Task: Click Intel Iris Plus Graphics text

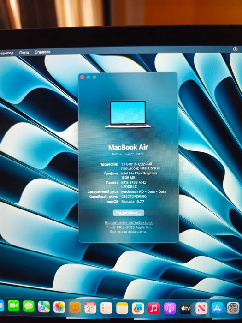Action: (x=139, y=173)
